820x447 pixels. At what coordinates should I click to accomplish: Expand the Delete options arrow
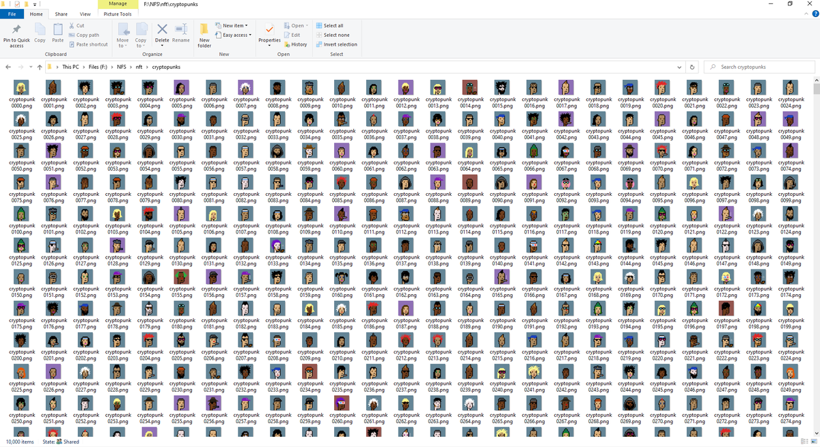click(x=162, y=46)
